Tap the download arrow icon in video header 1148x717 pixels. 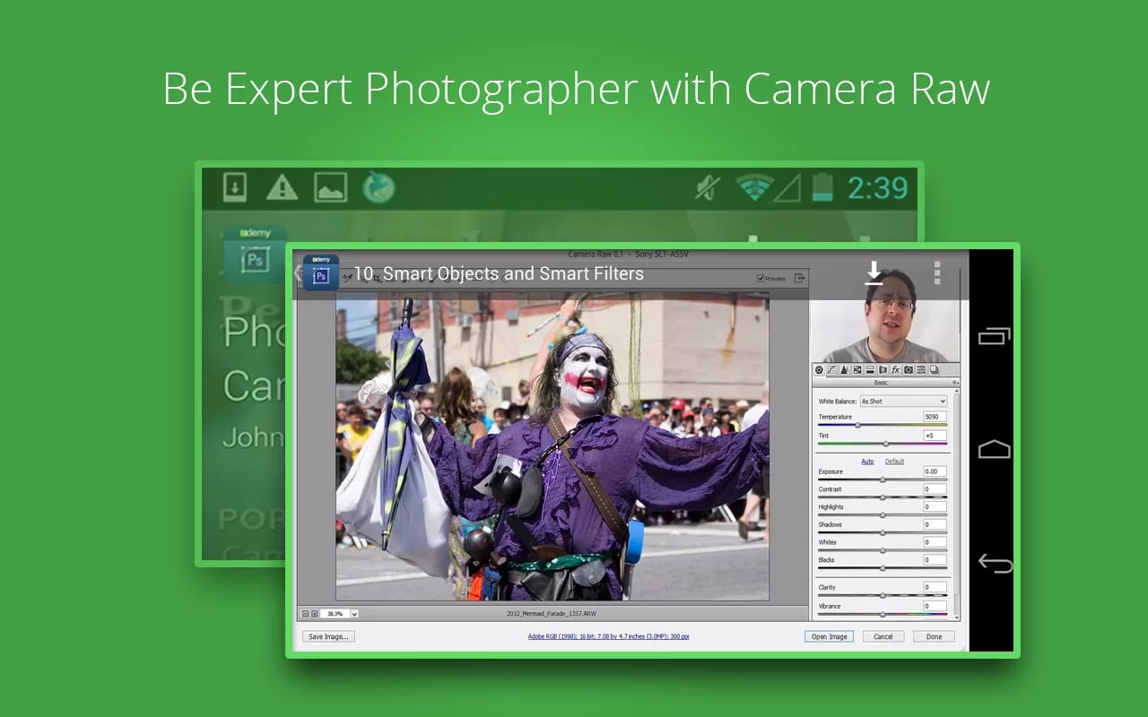coord(874,273)
